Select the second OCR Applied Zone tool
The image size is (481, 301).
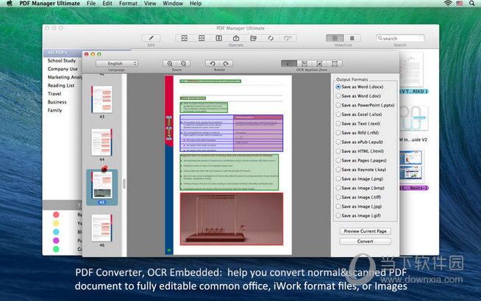(x=304, y=63)
